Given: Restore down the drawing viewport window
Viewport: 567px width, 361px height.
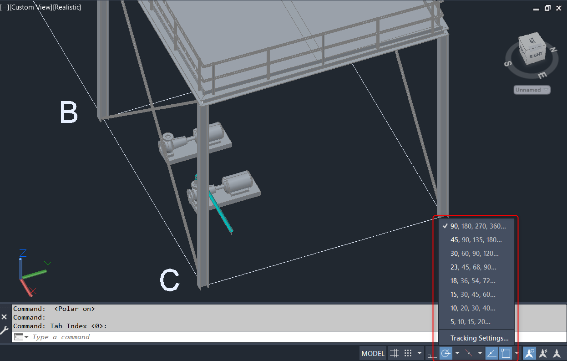Looking at the screenshot, I should (547, 8).
